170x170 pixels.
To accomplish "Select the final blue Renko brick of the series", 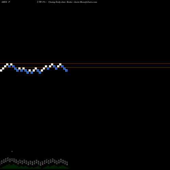I will 66,70.
